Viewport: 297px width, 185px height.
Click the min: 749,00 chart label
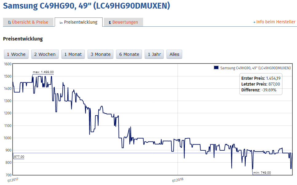(x=262, y=172)
